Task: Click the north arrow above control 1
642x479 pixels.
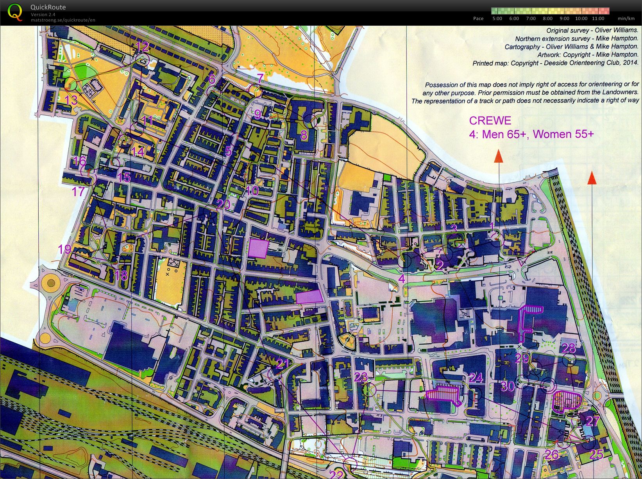Action: tap(498, 156)
